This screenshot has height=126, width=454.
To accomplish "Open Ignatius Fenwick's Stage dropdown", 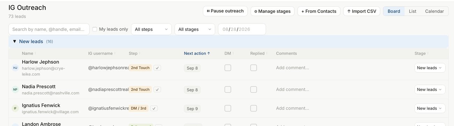I will click(x=430, y=108).
